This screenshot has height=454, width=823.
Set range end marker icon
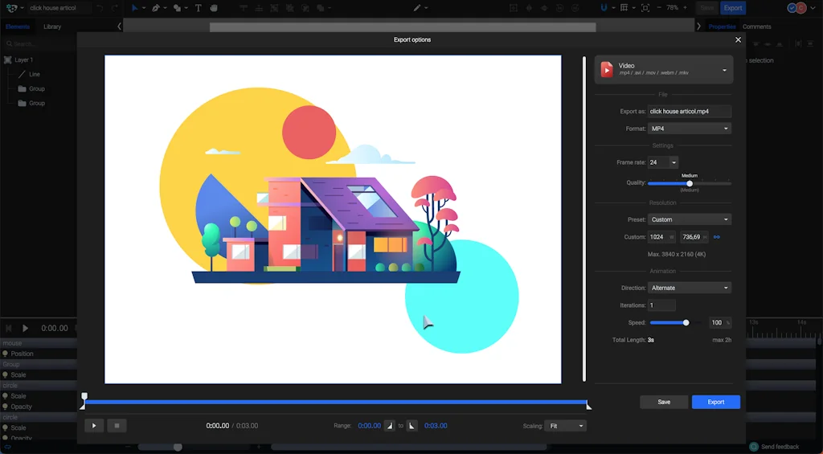pyautogui.click(x=411, y=426)
